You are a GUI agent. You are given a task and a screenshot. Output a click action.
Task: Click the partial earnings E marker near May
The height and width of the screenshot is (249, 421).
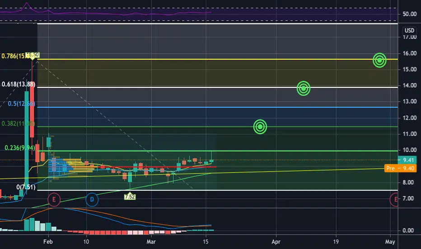click(x=394, y=200)
